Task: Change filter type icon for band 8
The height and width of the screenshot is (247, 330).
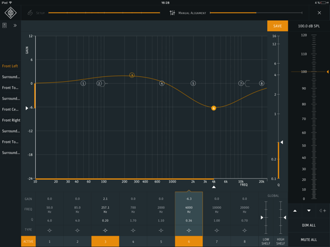Action: click(245, 230)
